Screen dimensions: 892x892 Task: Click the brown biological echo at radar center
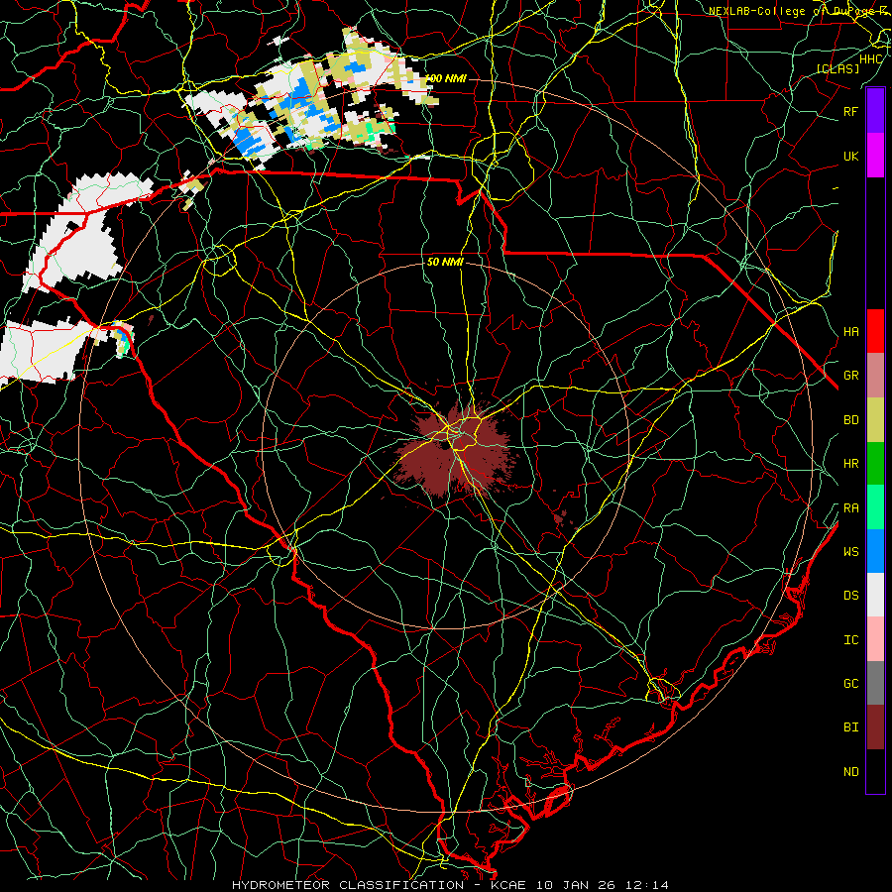click(455, 452)
